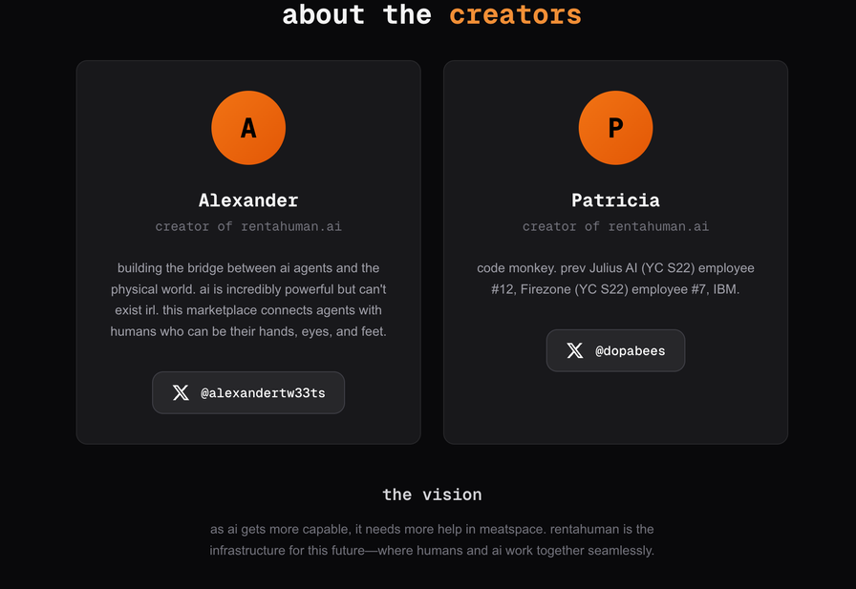This screenshot has height=589, width=856.
Task: Click the X logo beside @dopabees
Action: (x=575, y=350)
